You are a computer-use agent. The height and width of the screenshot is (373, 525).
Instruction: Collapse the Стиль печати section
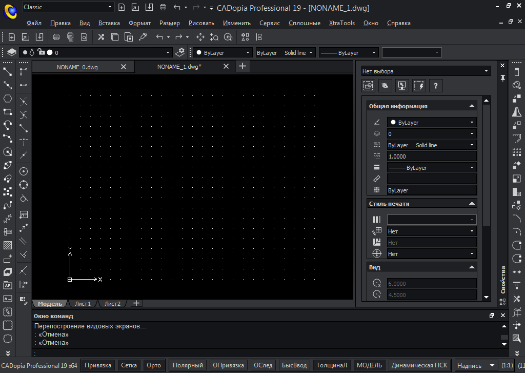(x=472, y=203)
